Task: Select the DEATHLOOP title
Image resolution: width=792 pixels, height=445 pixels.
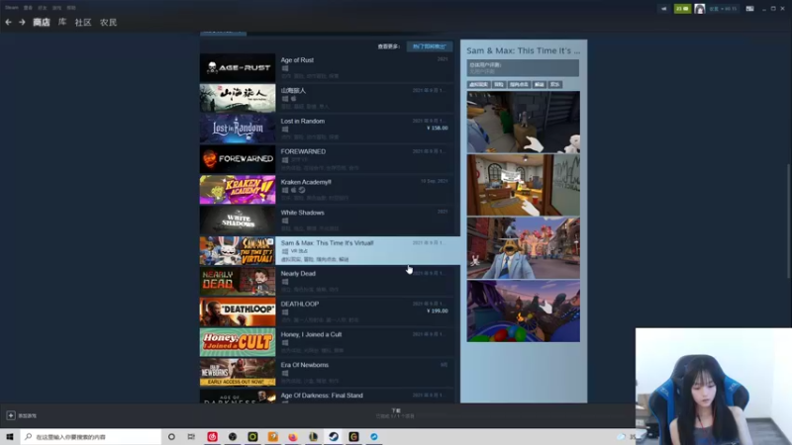Action: [300, 304]
